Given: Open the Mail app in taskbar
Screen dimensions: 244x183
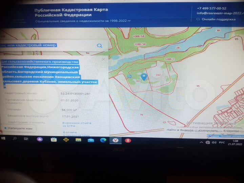Looking at the screenshot, I should (91, 140).
